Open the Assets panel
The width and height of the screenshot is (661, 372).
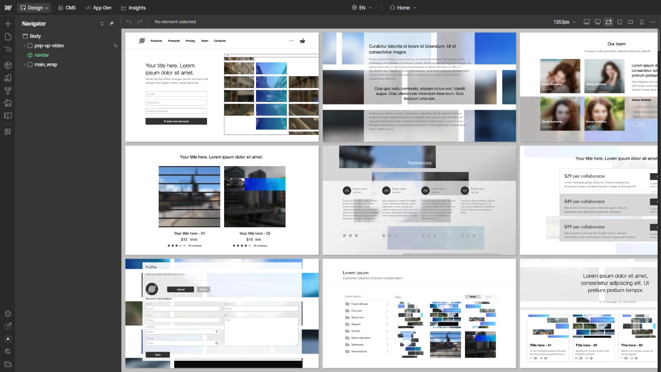(x=8, y=103)
